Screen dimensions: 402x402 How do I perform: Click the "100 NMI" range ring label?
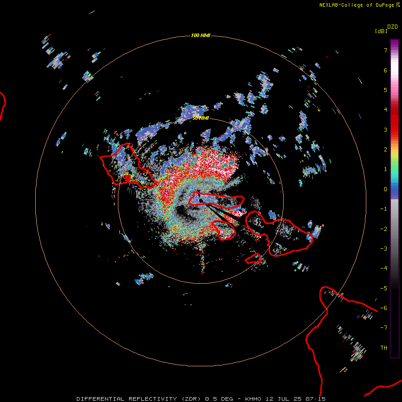pos(201,35)
